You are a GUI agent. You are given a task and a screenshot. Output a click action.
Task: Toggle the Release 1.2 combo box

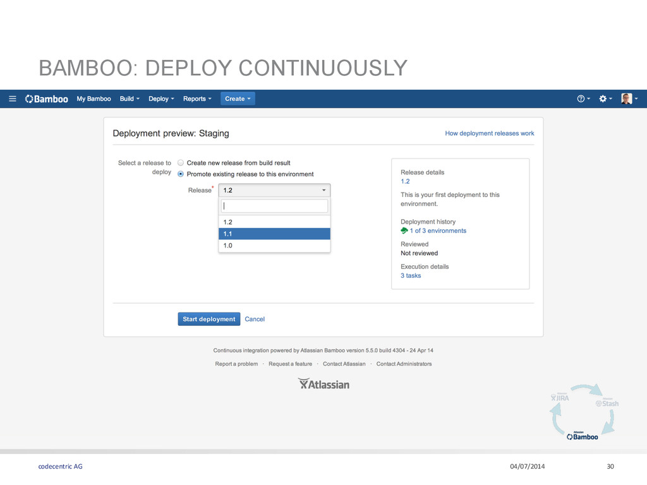coord(274,190)
